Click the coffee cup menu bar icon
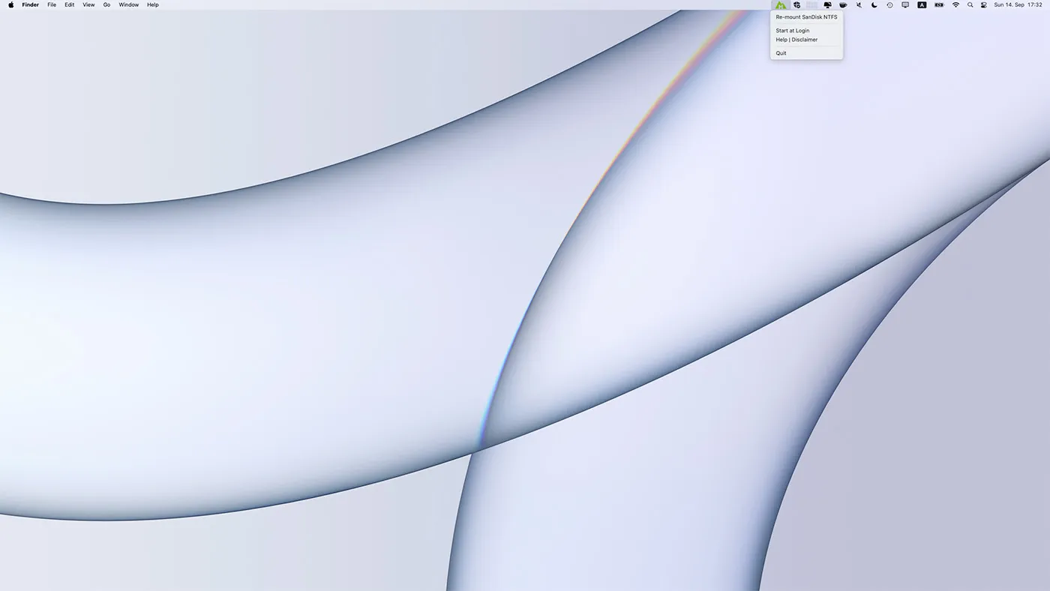 (843, 5)
